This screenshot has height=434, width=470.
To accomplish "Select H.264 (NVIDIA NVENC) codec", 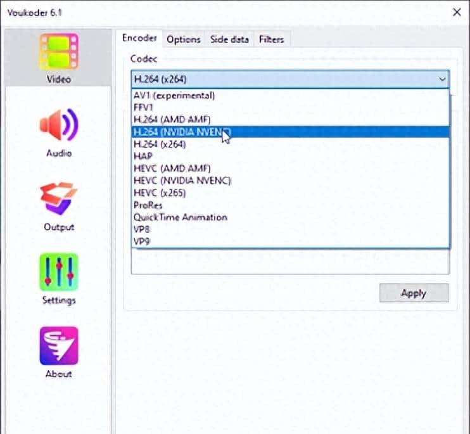I will [290, 132].
